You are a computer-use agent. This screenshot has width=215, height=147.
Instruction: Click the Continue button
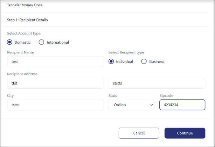[185, 133]
